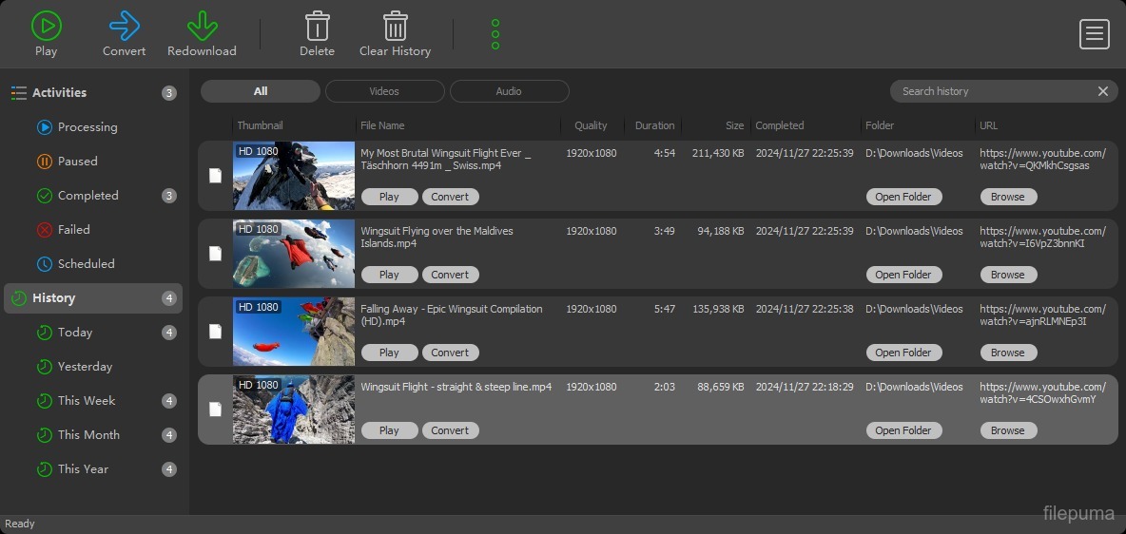Clear the search history field with X
Image resolution: width=1126 pixels, height=534 pixels.
[1103, 91]
